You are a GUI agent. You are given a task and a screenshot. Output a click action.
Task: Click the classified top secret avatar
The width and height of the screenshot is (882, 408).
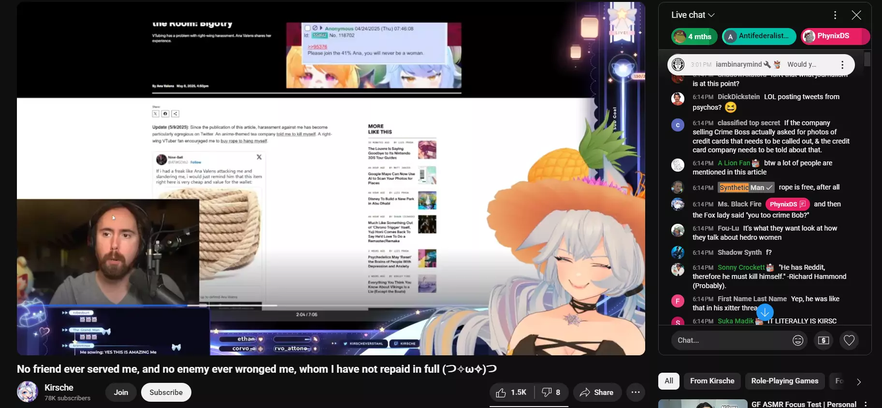[x=678, y=125]
